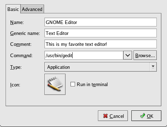This screenshot has height=127, width=167.
Task: Click the "Run in terminal" label text
Action: point(92,84)
